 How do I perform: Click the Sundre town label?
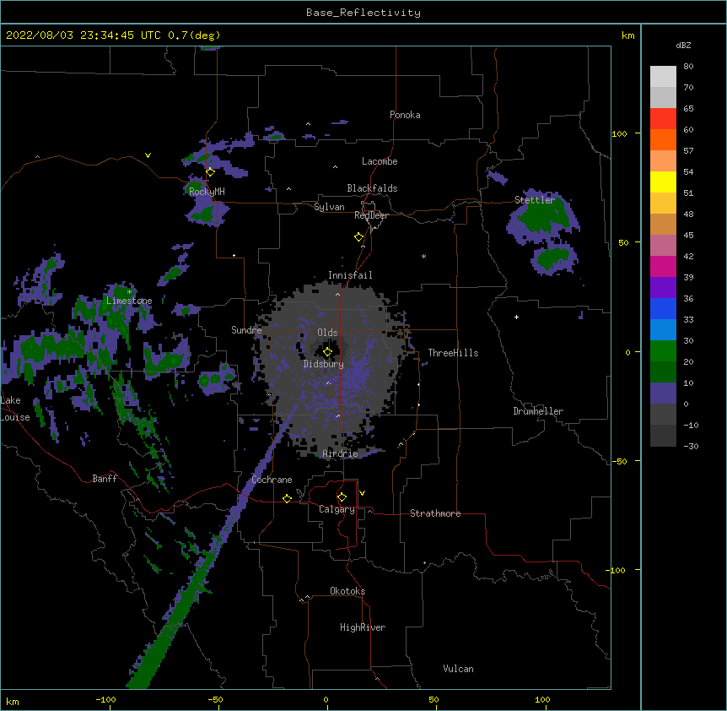click(x=246, y=330)
